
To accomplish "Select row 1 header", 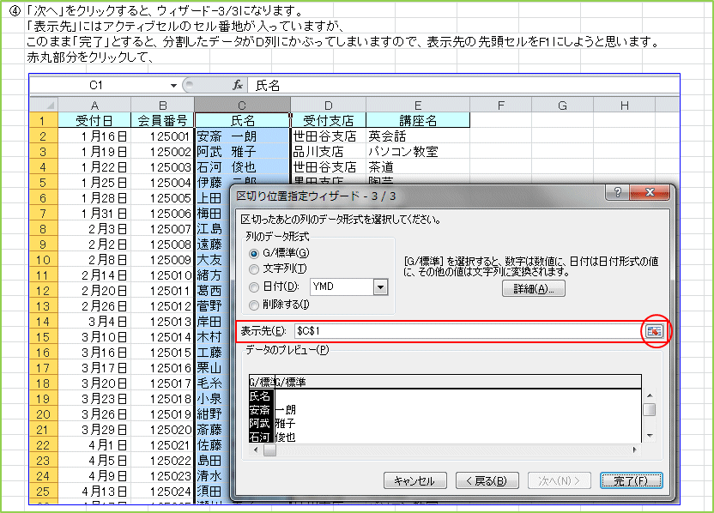I will tap(44, 121).
